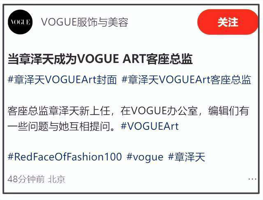Select the body line starting 客座总监章泽天新上任
Viewport: 263px width, 200px height.
[x=128, y=111]
